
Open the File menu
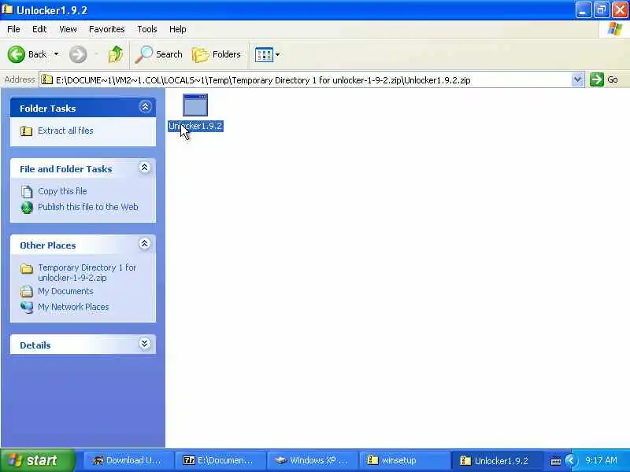13,29
